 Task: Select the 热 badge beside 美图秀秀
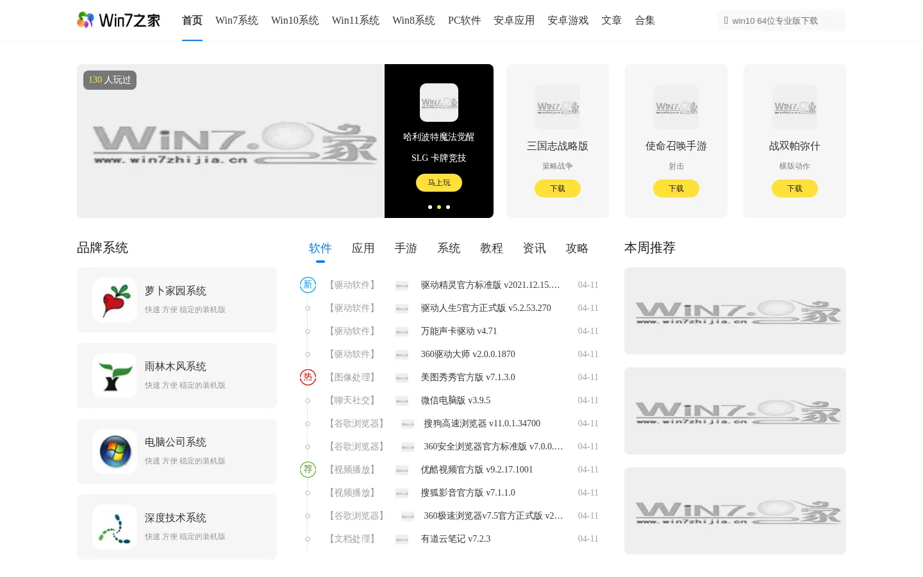tap(308, 377)
